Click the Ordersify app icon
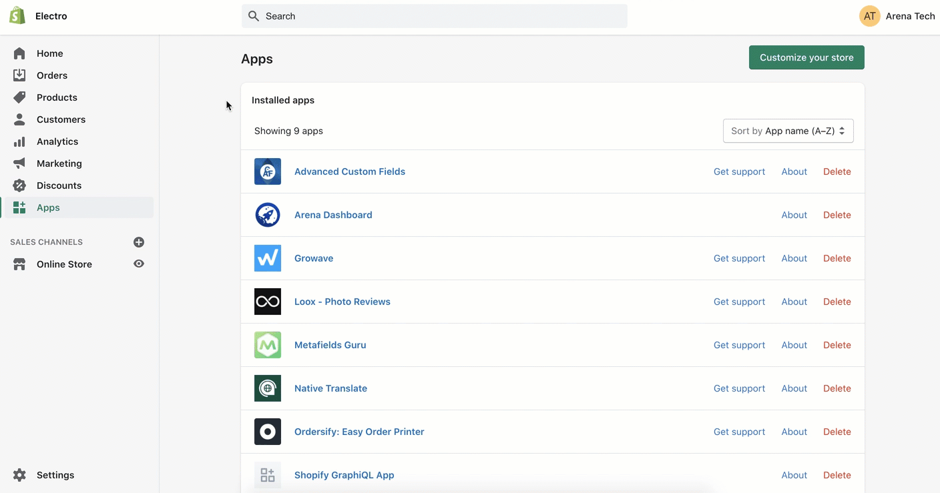This screenshot has width=940, height=493. coord(268,432)
